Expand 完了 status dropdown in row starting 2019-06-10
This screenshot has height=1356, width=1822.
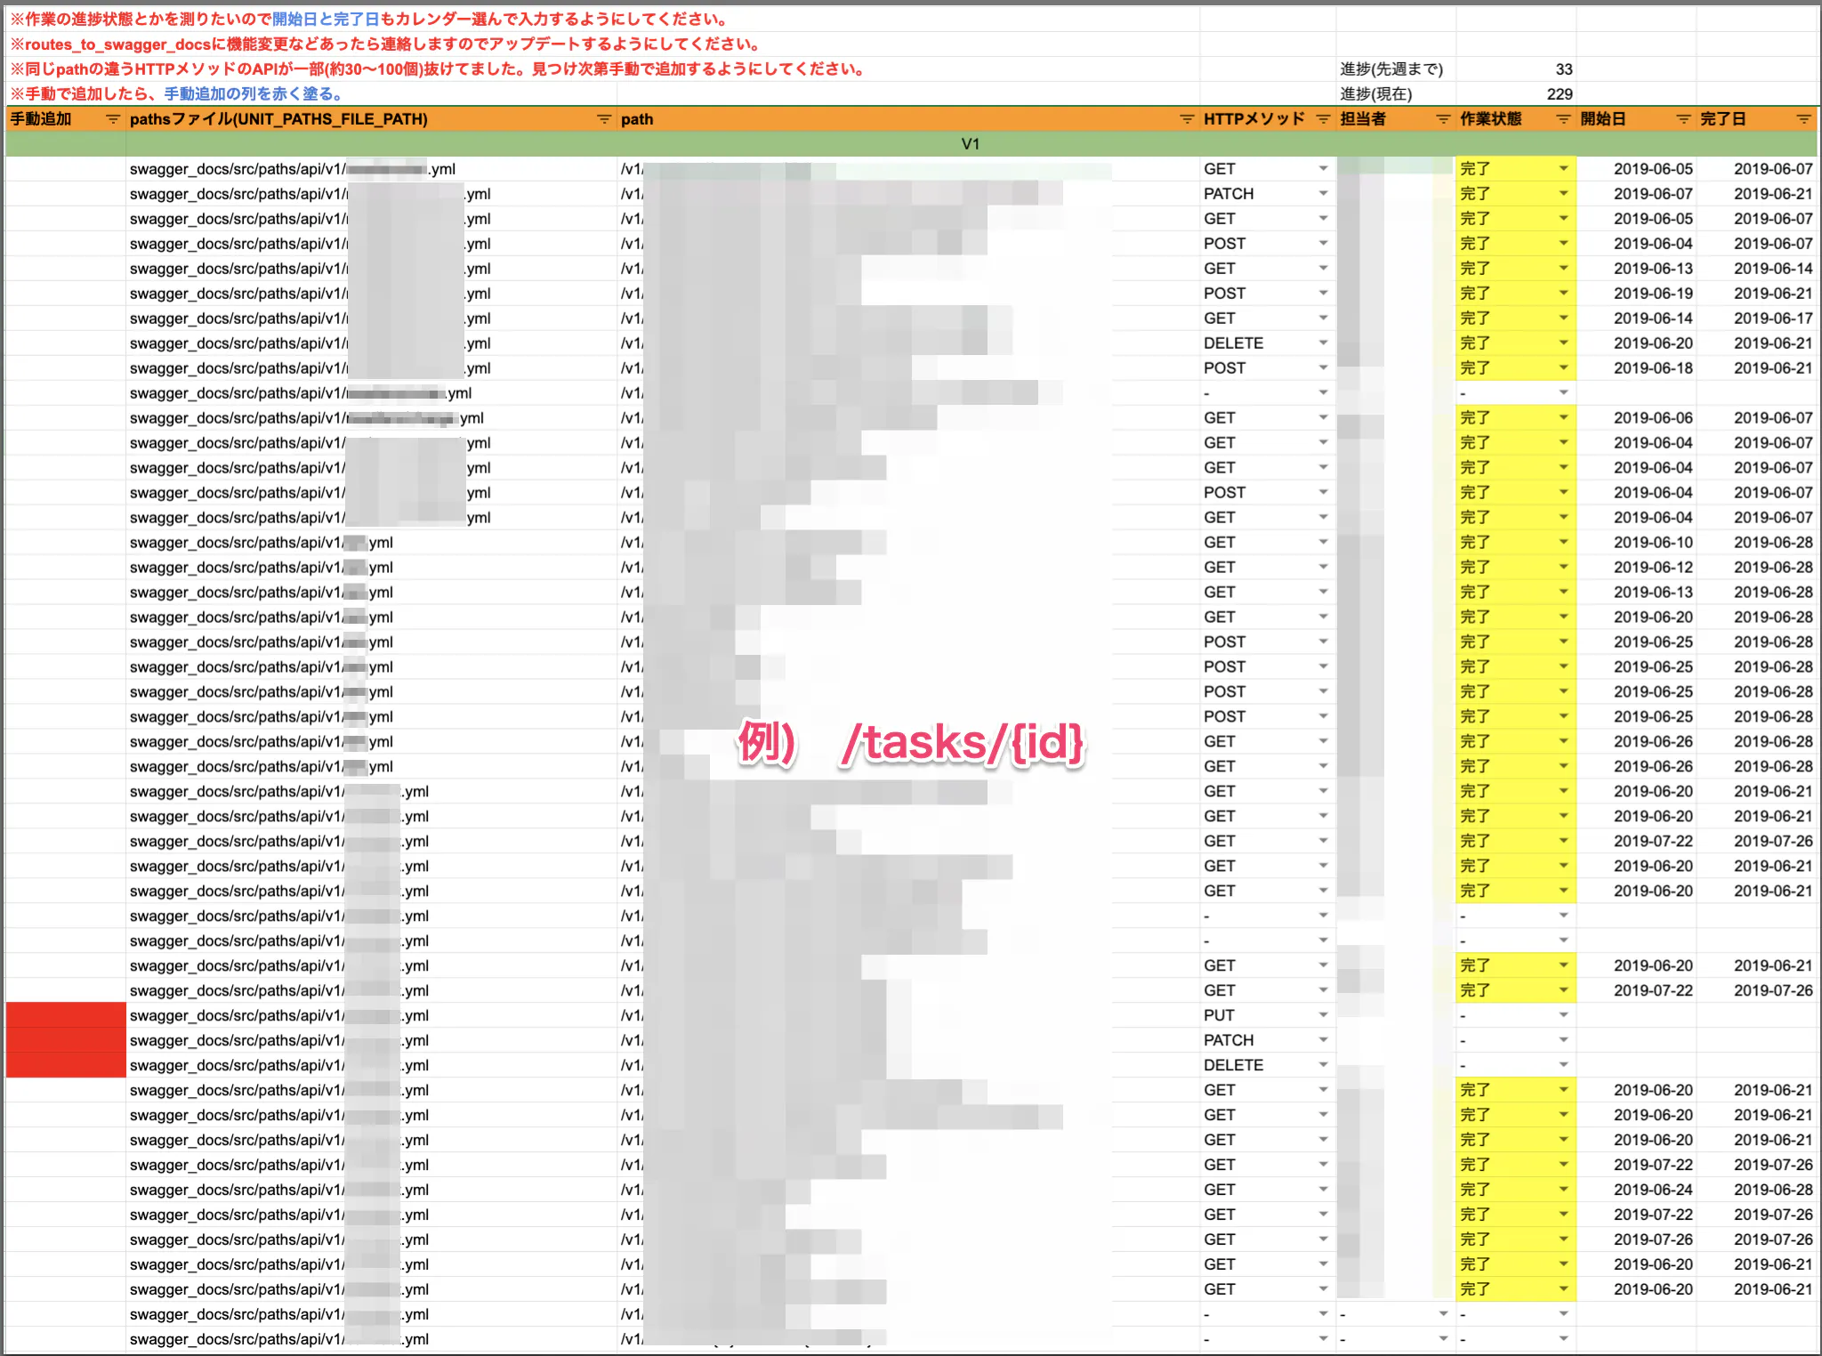pyautogui.click(x=1563, y=543)
